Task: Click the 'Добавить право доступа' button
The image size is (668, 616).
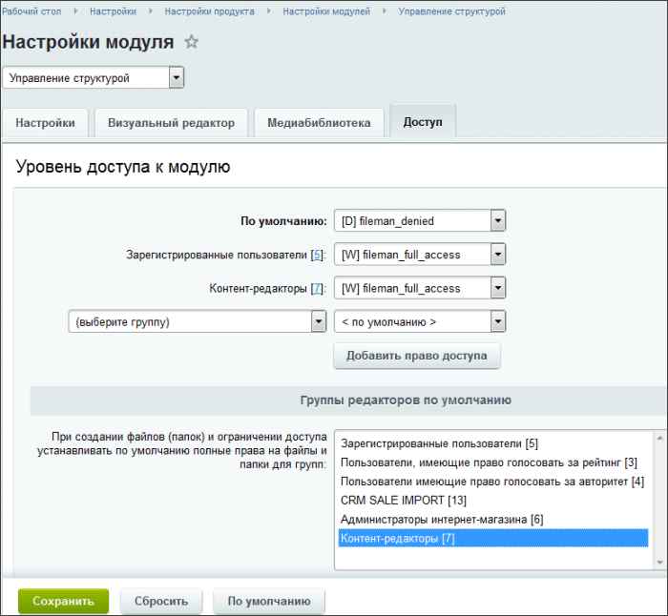Action: click(416, 356)
